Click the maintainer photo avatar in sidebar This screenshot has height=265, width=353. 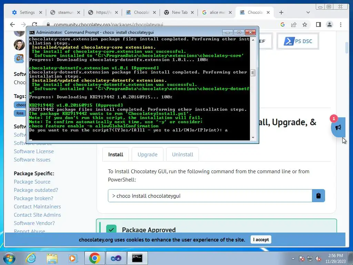coord(19,45)
